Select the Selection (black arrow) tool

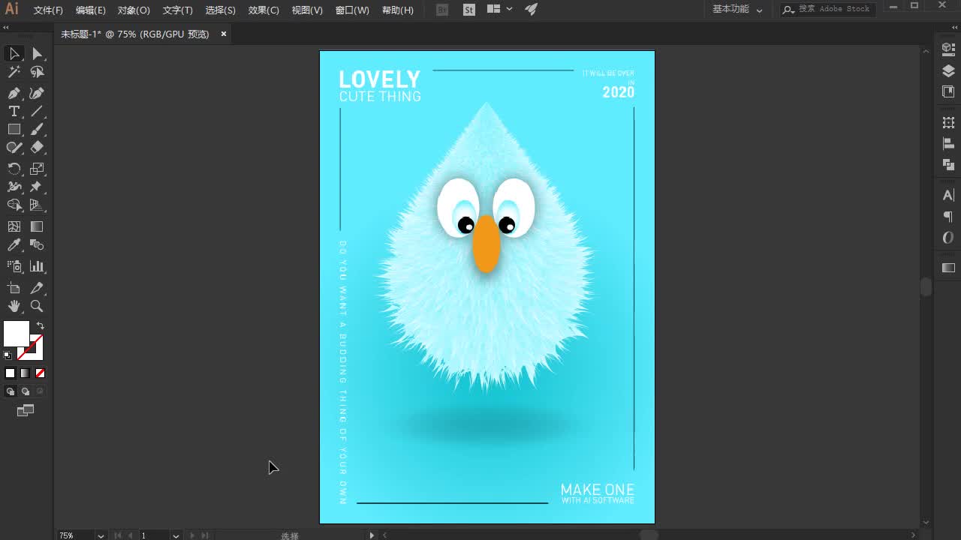(14, 53)
